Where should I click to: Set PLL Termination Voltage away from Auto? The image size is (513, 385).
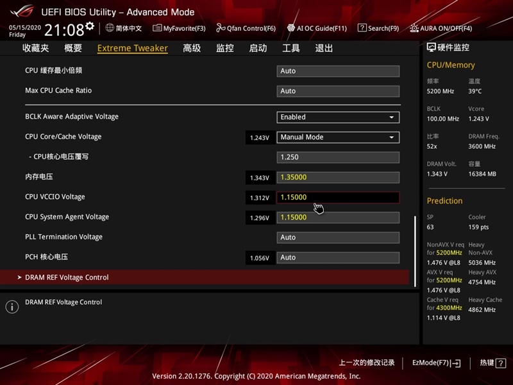[338, 237]
